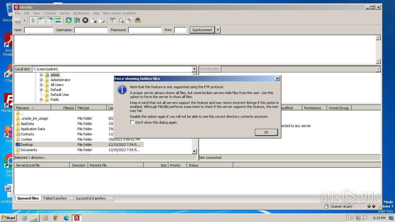Image resolution: width=395 pixels, height=222 pixels.
Task: Expand the admin folder node
Action: click(41, 75)
